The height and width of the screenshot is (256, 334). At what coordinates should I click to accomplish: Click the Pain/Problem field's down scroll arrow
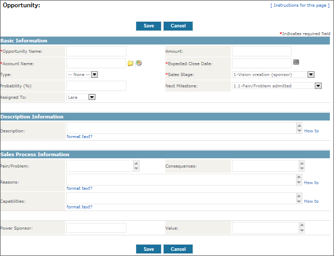point(136,168)
